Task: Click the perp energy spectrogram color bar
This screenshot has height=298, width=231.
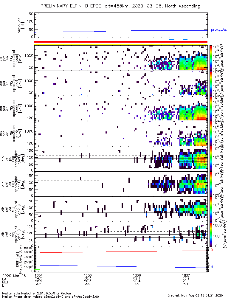Action: [211, 108]
